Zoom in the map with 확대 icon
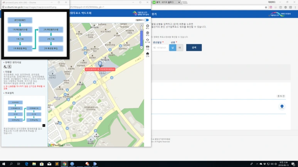298x167 pixels. pos(148,34)
